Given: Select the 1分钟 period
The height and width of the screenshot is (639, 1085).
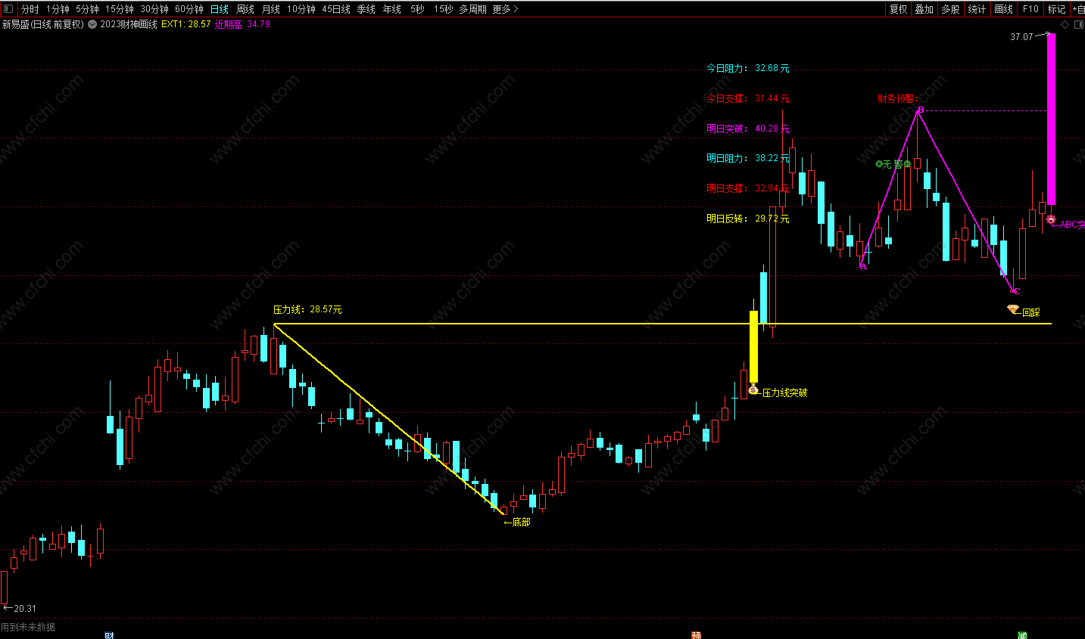Looking at the screenshot, I should (58, 9).
